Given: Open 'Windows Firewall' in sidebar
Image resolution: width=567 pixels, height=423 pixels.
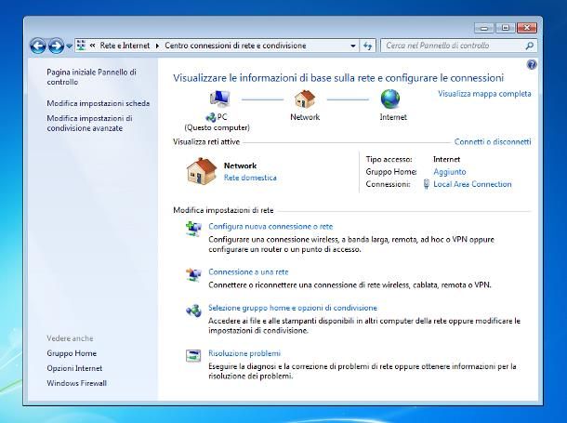Looking at the screenshot, I should (76, 383).
